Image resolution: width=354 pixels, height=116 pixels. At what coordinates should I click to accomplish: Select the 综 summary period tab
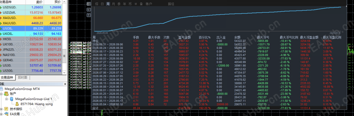pyautogui.click(x=97, y=4)
